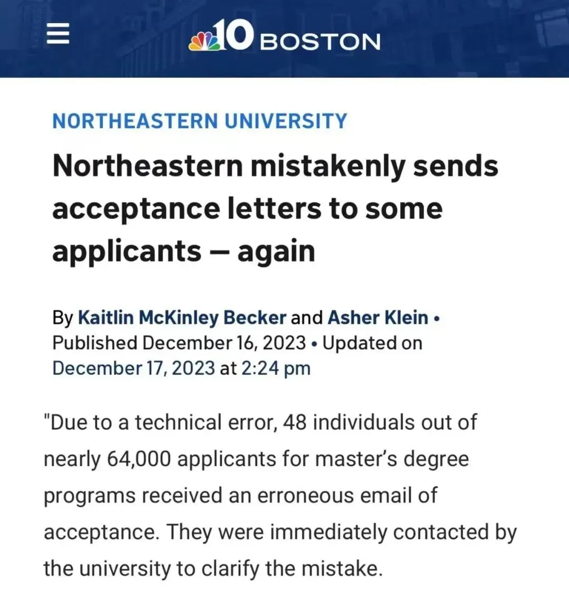Click headline text "acceptance letters to some"
Image resolution: width=569 pixels, height=601 pixels.
247,209
